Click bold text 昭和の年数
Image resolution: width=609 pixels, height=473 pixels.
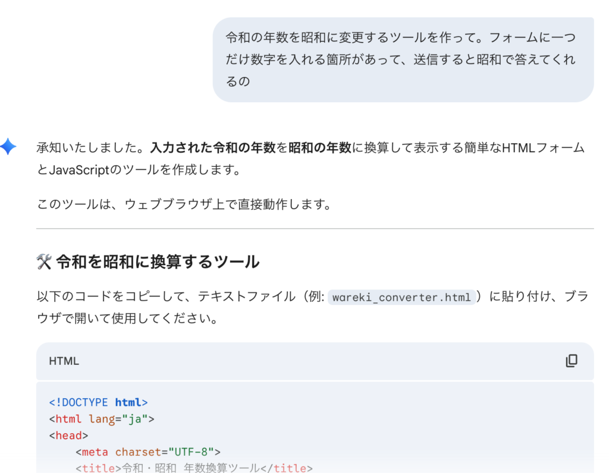[x=320, y=148]
